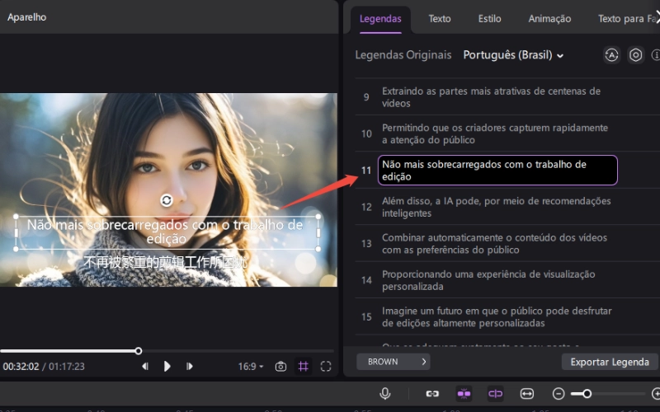Screen dimensions: 660x412
Task: Click the playback progress slider handle
Action: [x=138, y=351]
